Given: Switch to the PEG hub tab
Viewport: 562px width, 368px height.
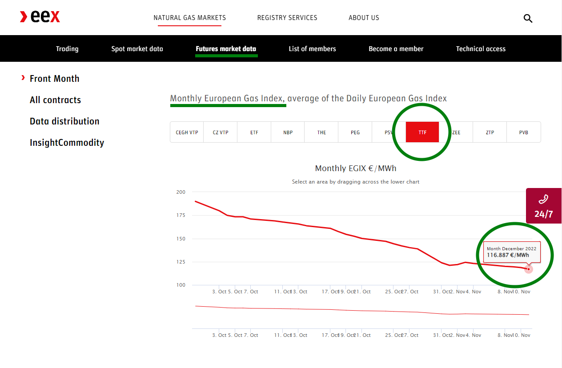Looking at the screenshot, I should point(355,132).
